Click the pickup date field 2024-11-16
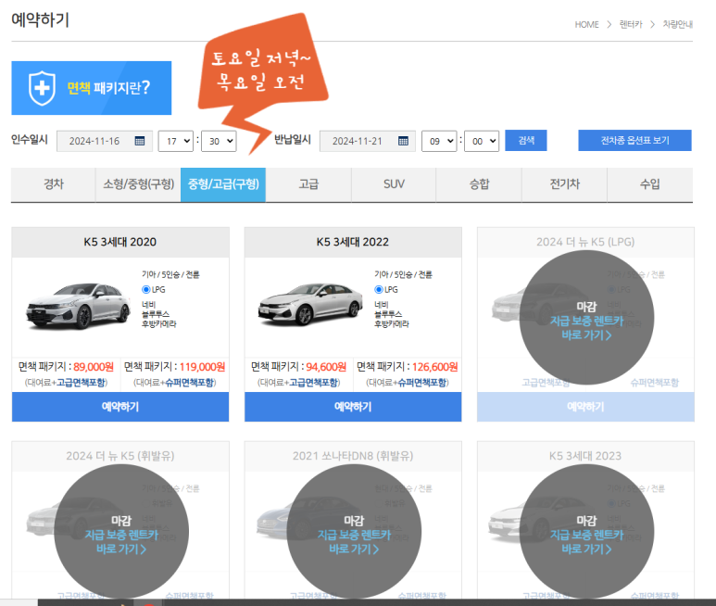The image size is (716, 606). pyautogui.click(x=104, y=141)
